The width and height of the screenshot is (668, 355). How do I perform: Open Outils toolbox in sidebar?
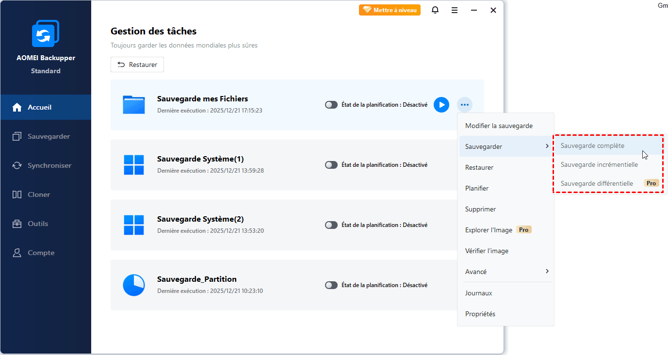click(x=38, y=224)
